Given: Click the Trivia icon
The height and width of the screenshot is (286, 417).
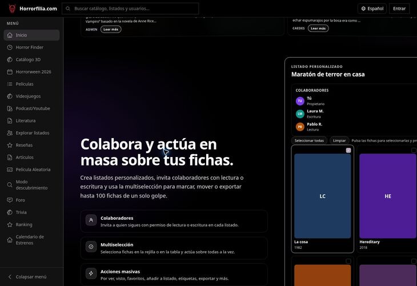Looking at the screenshot, I should (10, 212).
